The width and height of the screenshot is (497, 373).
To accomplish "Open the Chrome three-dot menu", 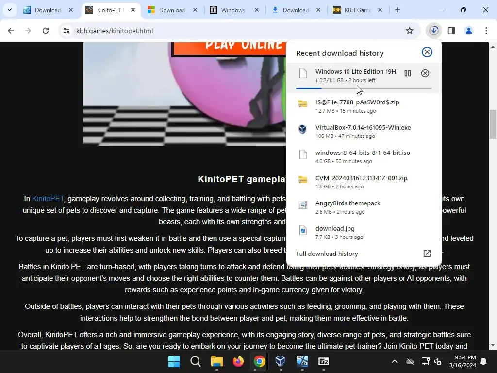I will click(486, 31).
